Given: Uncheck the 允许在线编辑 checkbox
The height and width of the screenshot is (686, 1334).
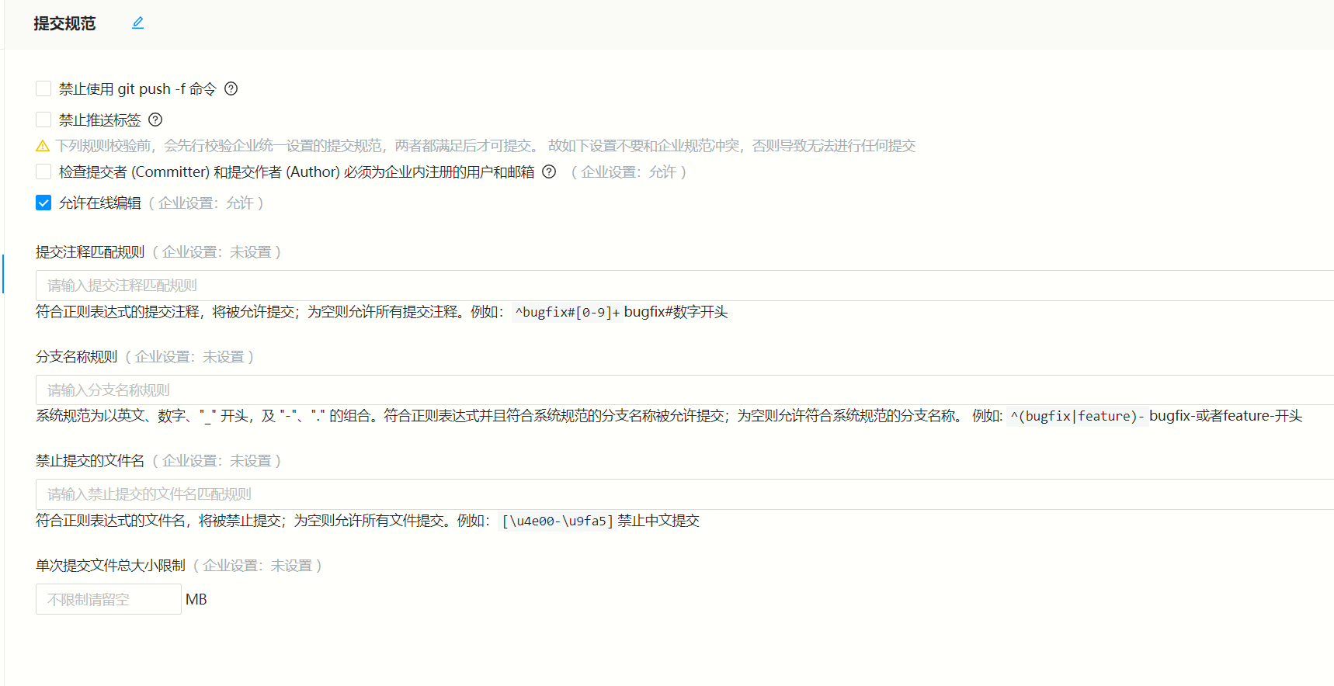Looking at the screenshot, I should click(x=43, y=203).
